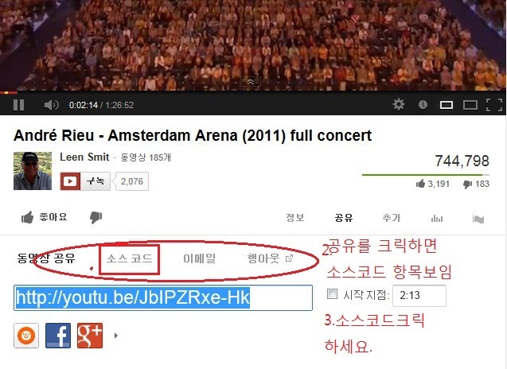Viewport: 507px width, 369px height.
Task: Open the 이메일 tab
Action: [199, 258]
